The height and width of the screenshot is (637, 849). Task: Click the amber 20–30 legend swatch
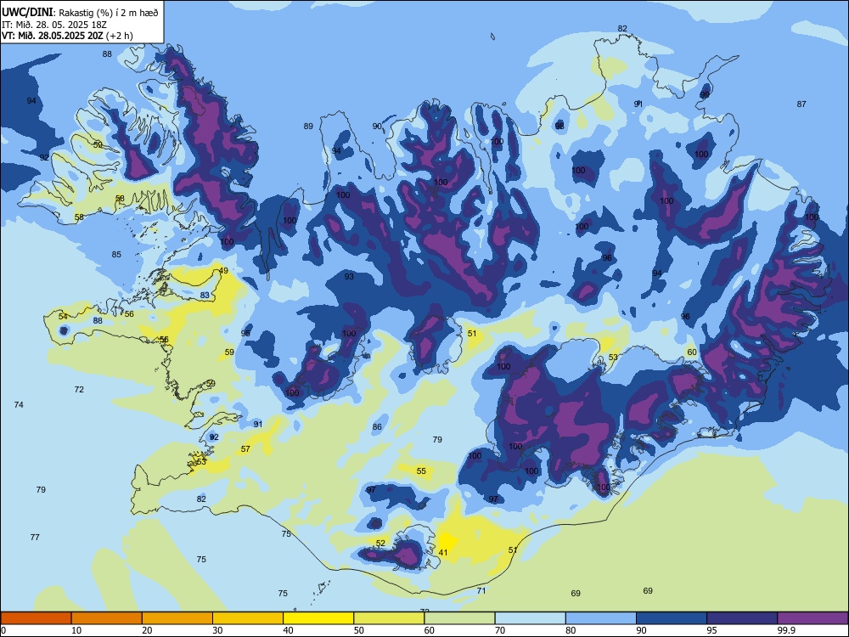pyautogui.click(x=177, y=618)
